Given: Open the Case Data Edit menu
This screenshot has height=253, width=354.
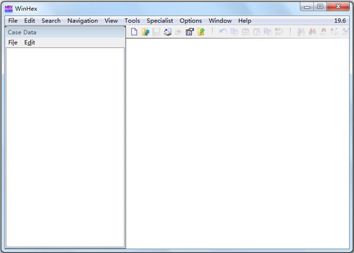Looking at the screenshot, I should click(x=29, y=42).
